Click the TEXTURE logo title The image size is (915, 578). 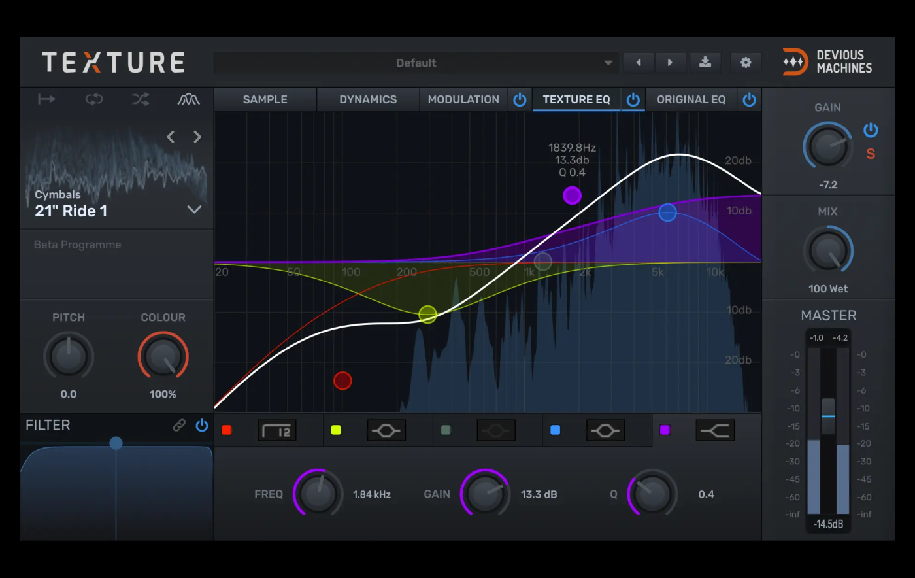click(114, 63)
